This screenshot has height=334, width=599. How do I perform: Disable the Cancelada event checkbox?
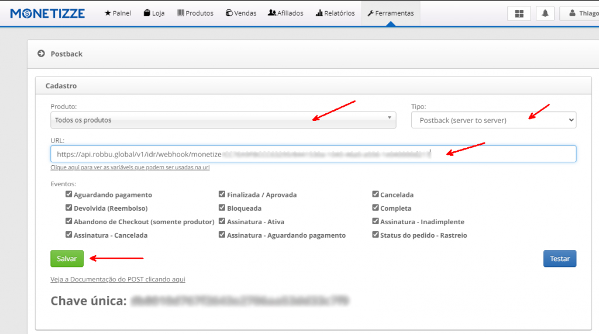tap(376, 194)
